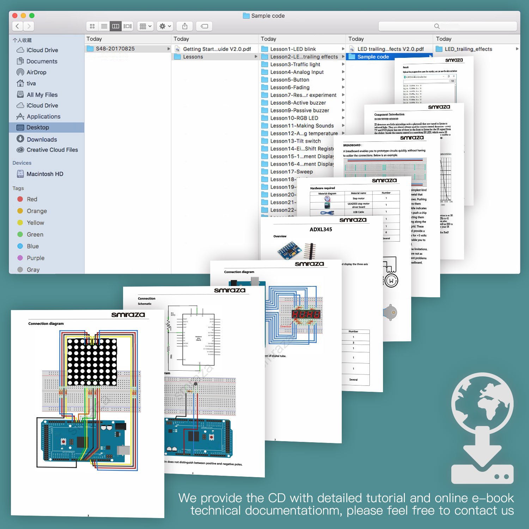Select Desktop in the sidebar
The image size is (529, 529).
pyautogui.click(x=47, y=127)
